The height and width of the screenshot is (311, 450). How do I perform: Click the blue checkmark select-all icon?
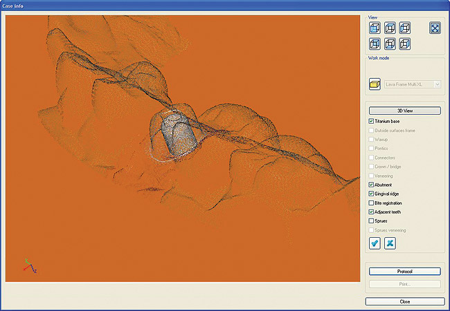375,243
